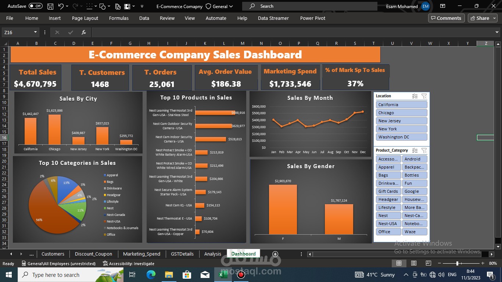This screenshot has width=502, height=282.
Task: Open the Insert ribbon tab
Action: point(55,18)
